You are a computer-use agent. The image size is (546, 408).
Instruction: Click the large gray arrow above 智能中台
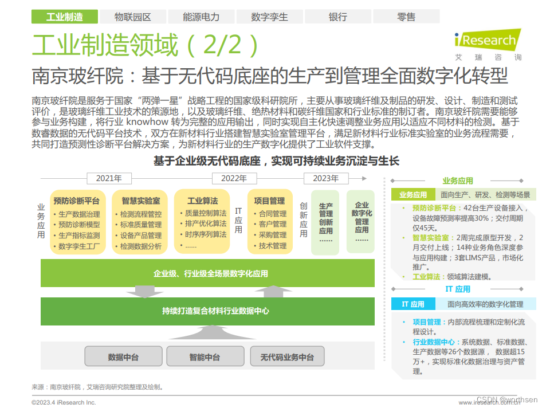[x=212, y=332]
